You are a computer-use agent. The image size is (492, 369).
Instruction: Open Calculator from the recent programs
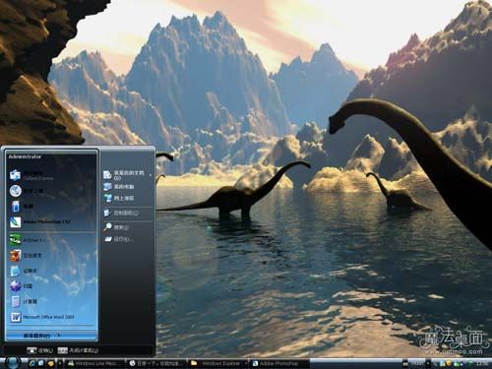tap(51, 301)
